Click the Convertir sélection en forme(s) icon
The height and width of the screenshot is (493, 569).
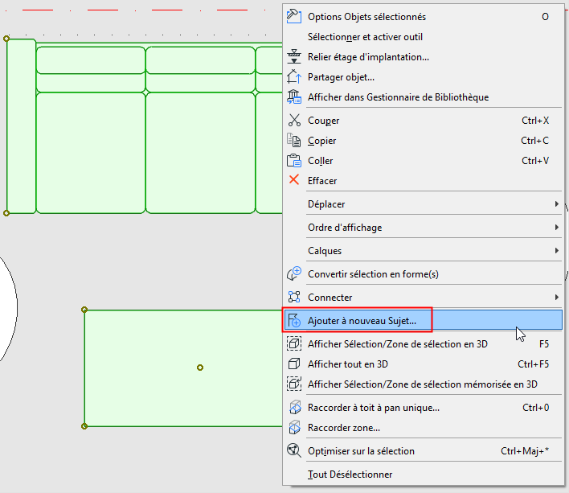[294, 273]
